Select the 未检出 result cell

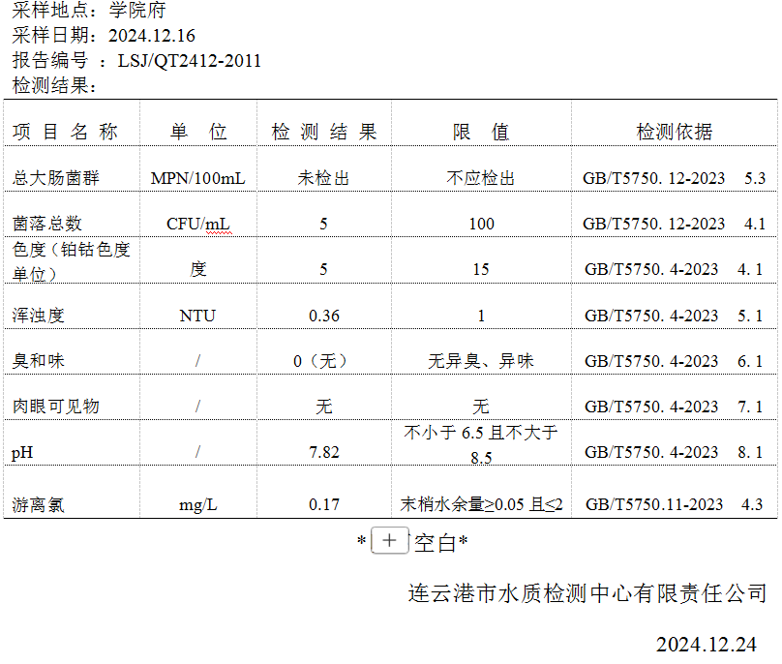click(x=323, y=178)
